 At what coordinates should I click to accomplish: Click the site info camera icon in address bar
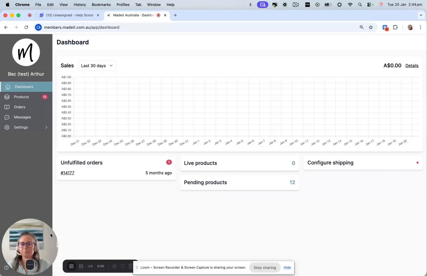coord(38,27)
